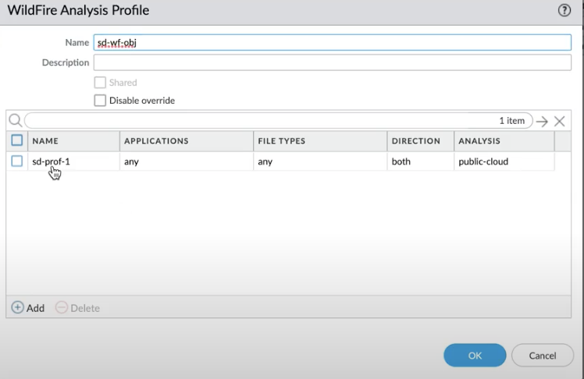Focus the Description text field
The height and width of the screenshot is (379, 584).
coord(332,62)
